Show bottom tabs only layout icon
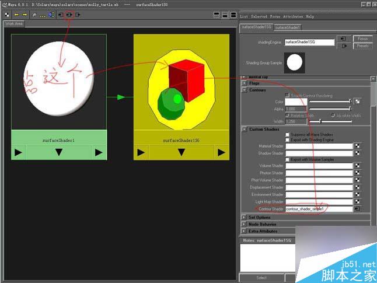 pyautogui.click(x=225, y=15)
